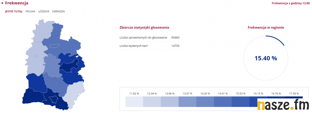Click the nasze.fm logo
The height and width of the screenshot is (114, 312).
click(284, 105)
